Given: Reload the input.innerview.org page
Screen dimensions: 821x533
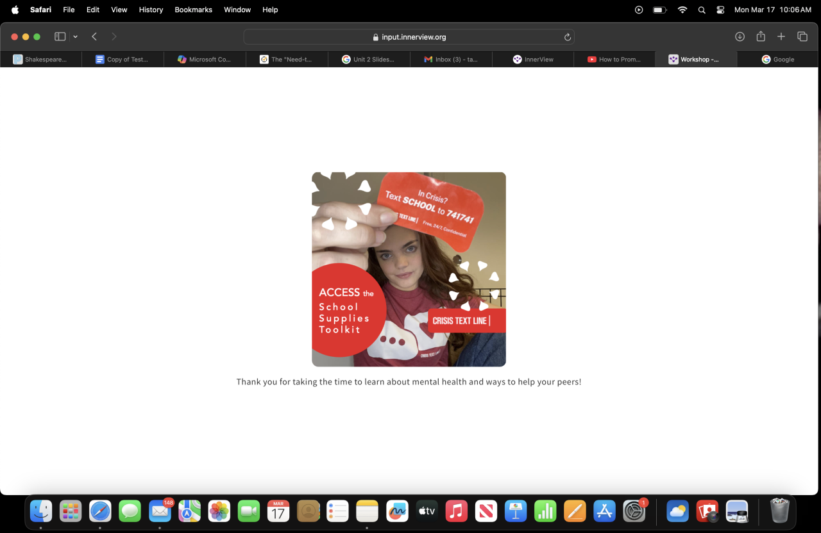Looking at the screenshot, I should coord(567,37).
